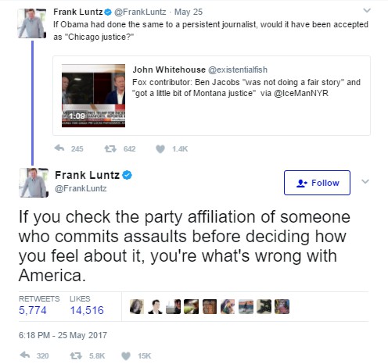The width and height of the screenshot is (388, 364).
Task: Click verified badge beside large Frank Luntz name
Action: click(128, 175)
